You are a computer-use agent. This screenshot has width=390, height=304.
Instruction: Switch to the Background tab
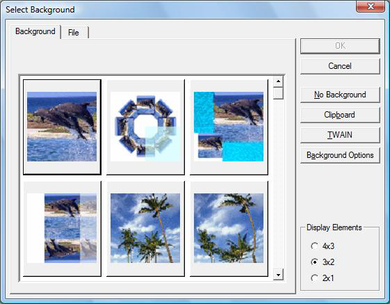pyautogui.click(x=35, y=31)
